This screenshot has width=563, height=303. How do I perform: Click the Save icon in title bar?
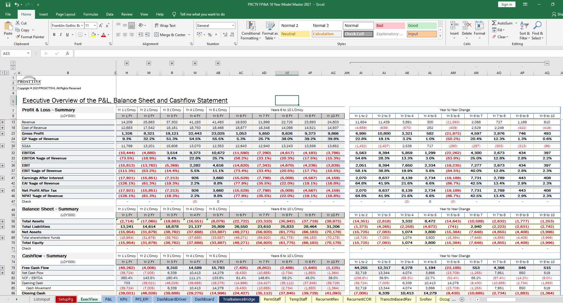[x=8, y=4]
